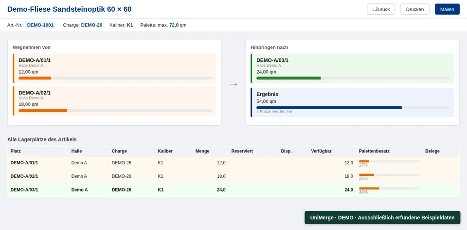Click the Platz column header
467x230 pixels.
[16, 151]
